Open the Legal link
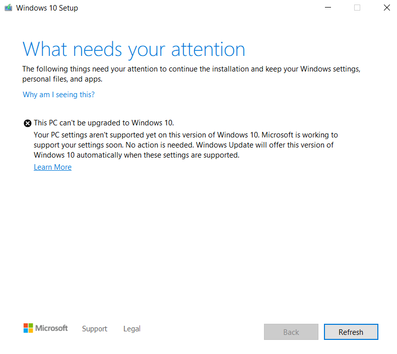This screenshot has width=397, height=354. pyautogui.click(x=132, y=329)
